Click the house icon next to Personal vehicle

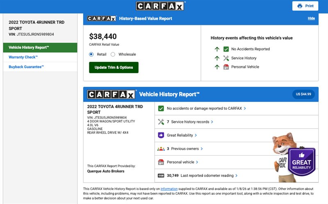pyautogui.click(x=161, y=162)
